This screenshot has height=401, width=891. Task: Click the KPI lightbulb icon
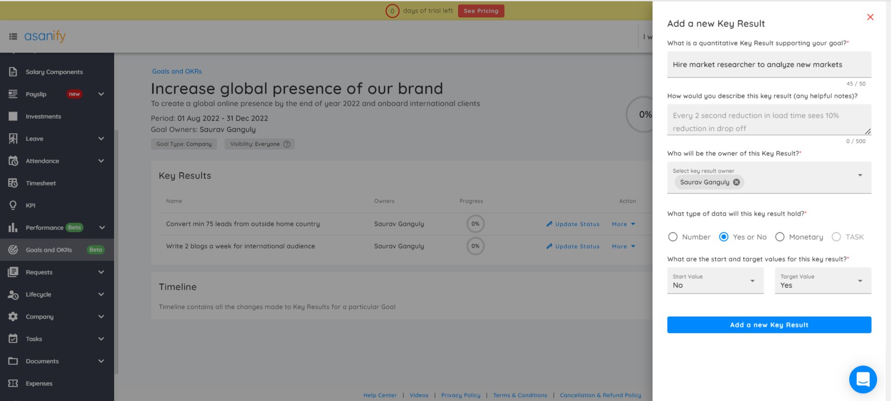(13, 205)
